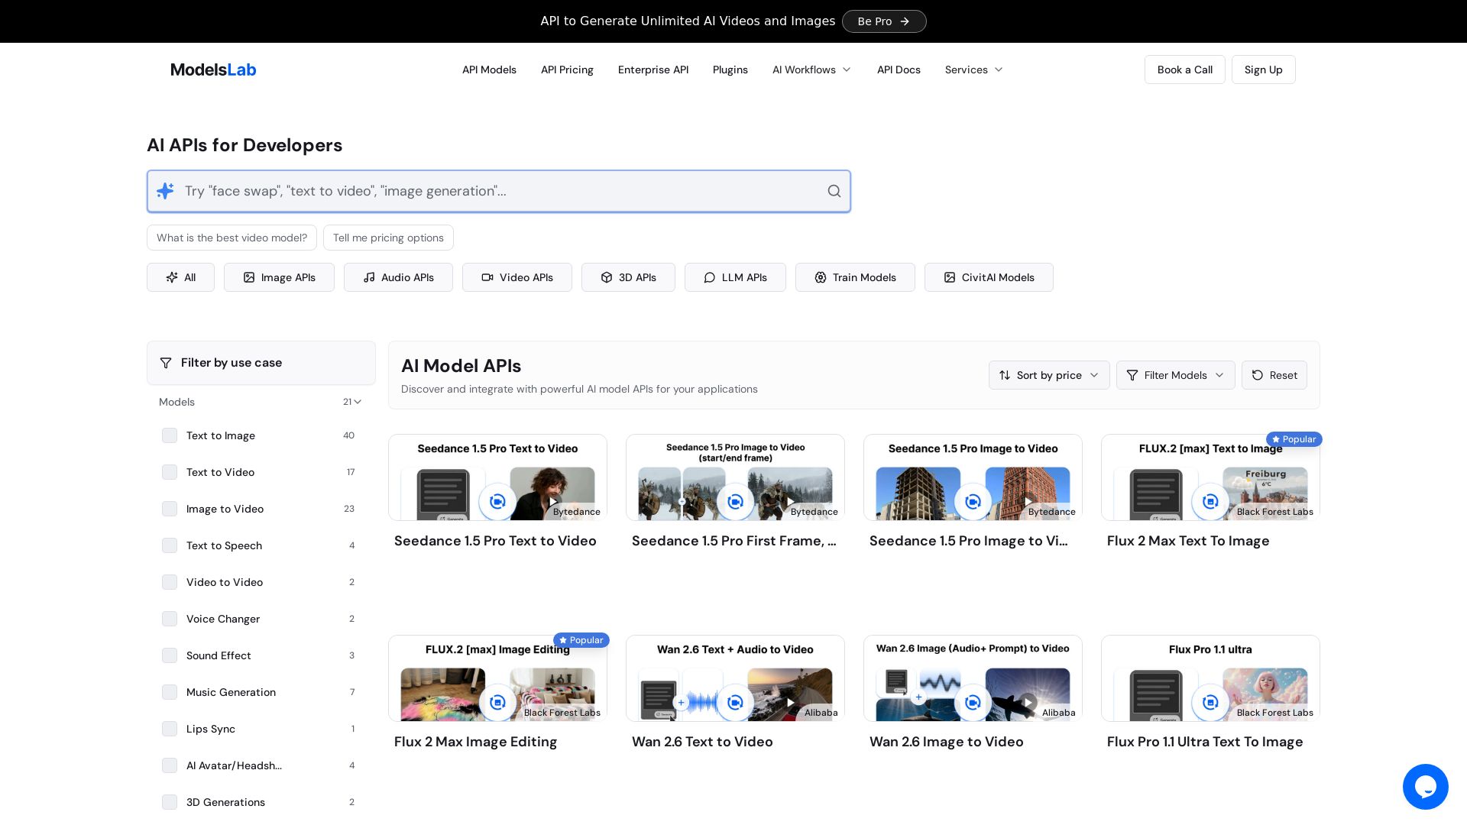The height and width of the screenshot is (825, 1467).
Task: Collapse the Models filter section chevron
Action: pyautogui.click(x=357, y=402)
